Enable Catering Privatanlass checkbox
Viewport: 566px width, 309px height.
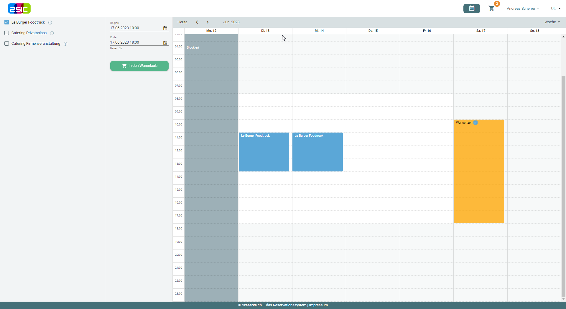pyautogui.click(x=7, y=33)
